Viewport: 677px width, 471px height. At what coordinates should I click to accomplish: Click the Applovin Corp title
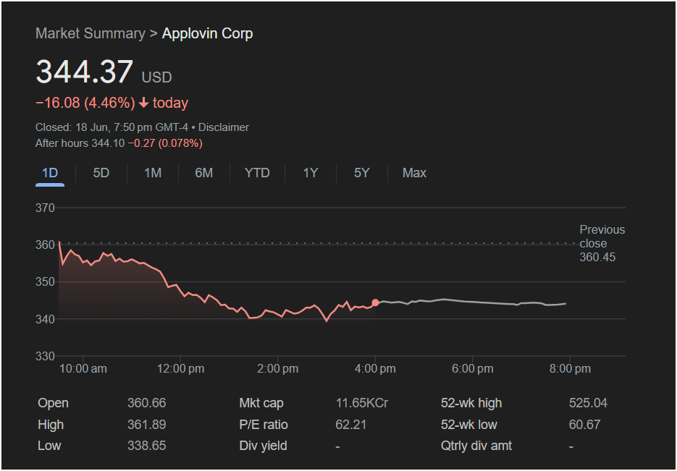pyautogui.click(x=207, y=33)
